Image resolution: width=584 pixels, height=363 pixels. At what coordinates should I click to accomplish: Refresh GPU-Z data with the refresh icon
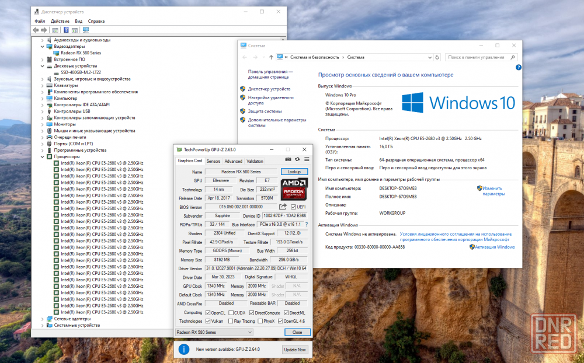[297, 159]
